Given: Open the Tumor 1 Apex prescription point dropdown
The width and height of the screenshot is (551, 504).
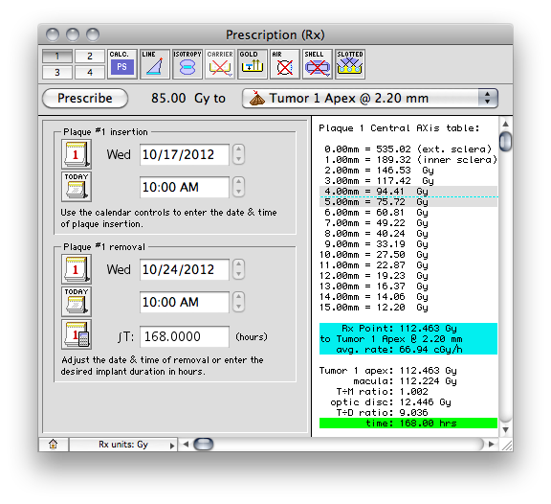Looking at the screenshot, I should pyautogui.click(x=370, y=98).
